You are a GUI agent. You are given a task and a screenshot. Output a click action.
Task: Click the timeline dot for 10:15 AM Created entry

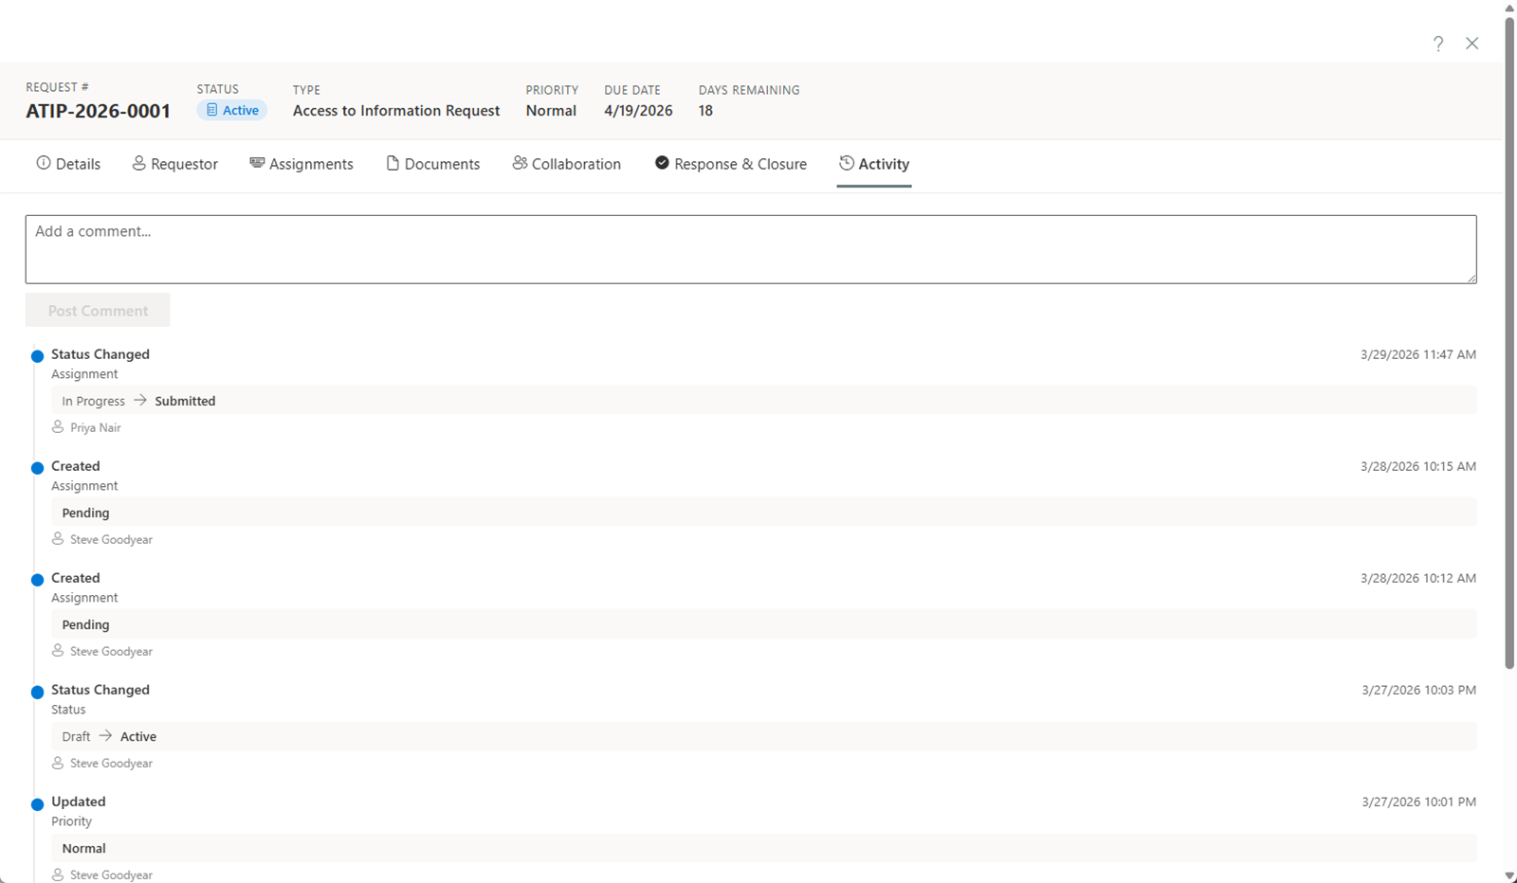pos(38,468)
